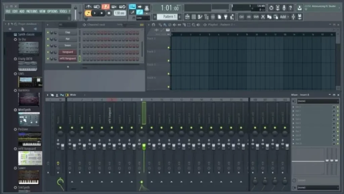
Task: Select the draw tool in the Playlist toolbar
Action: point(161,24)
